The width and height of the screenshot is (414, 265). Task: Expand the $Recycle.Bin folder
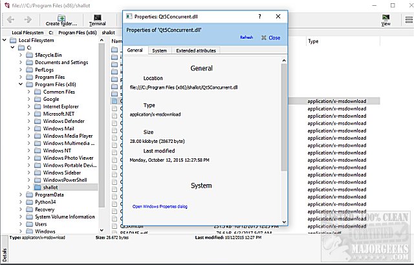pyautogui.click(x=21, y=55)
